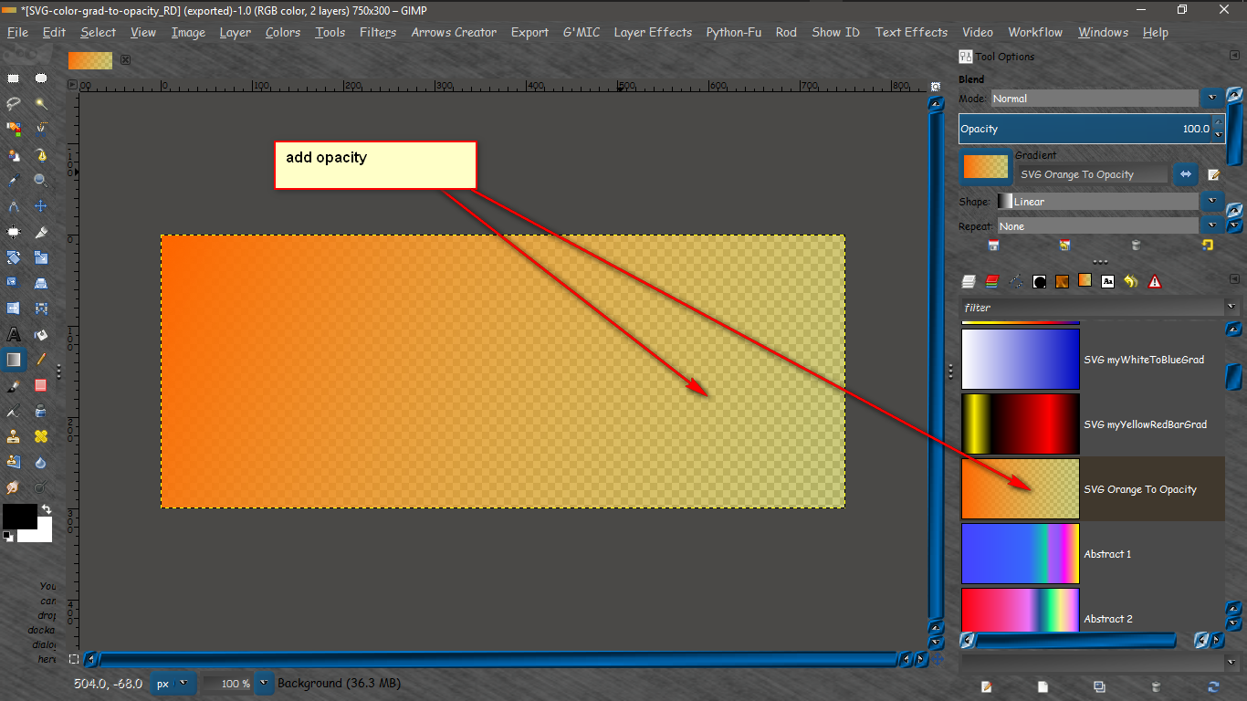The width and height of the screenshot is (1247, 701).
Task: Select the Abstract 1 gradient
Action: 1092,554
